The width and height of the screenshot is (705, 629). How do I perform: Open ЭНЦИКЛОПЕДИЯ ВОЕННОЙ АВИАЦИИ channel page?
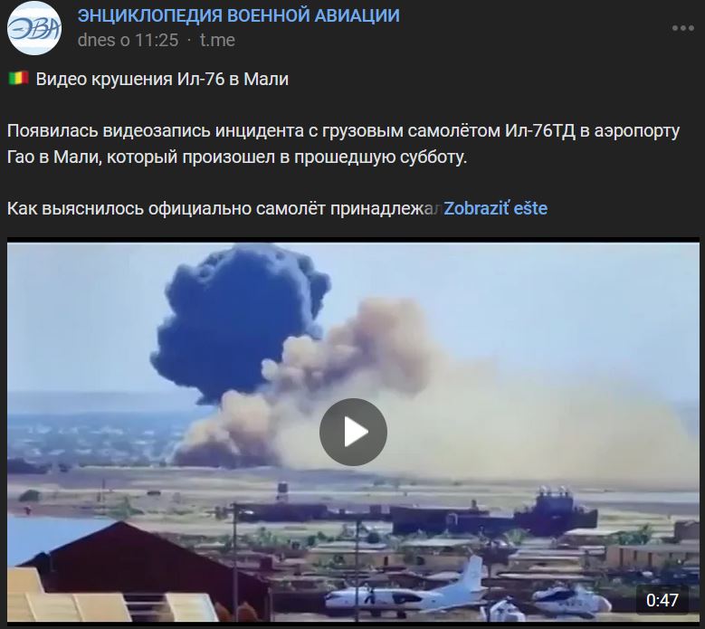[238, 15]
